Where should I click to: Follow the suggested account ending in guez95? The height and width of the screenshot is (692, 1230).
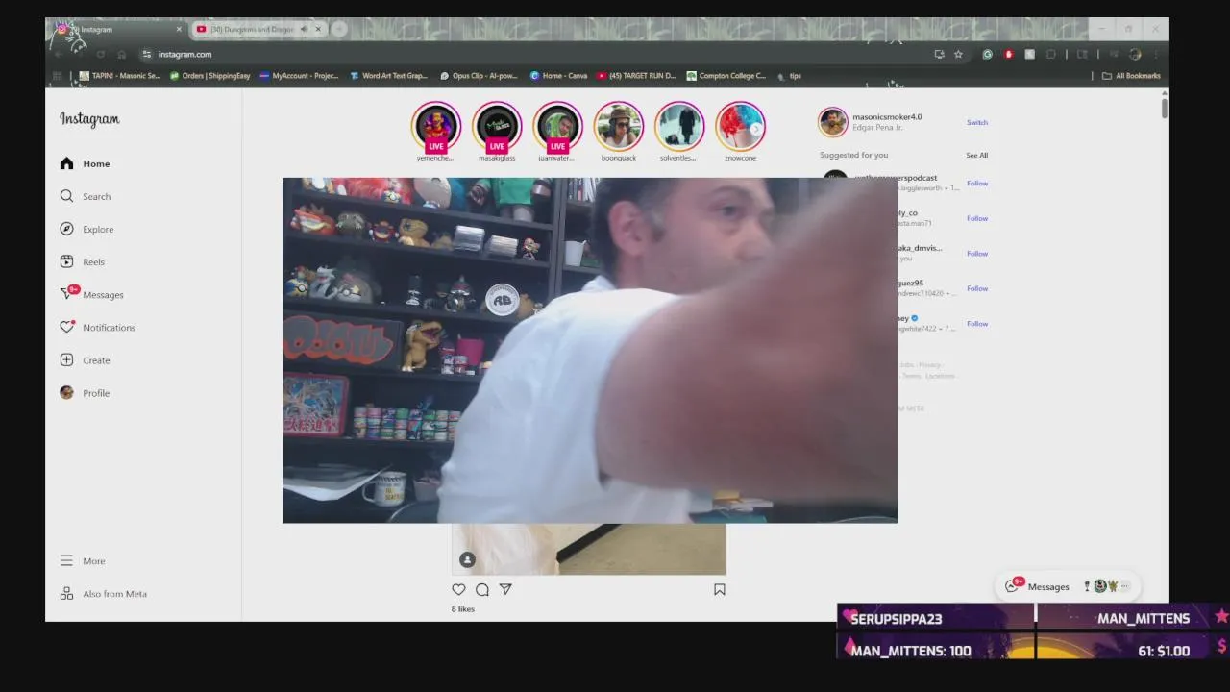977,288
